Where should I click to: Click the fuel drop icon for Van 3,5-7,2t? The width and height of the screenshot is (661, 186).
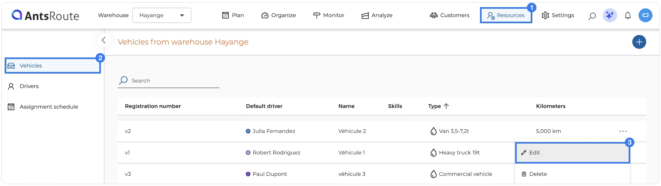tap(433, 131)
